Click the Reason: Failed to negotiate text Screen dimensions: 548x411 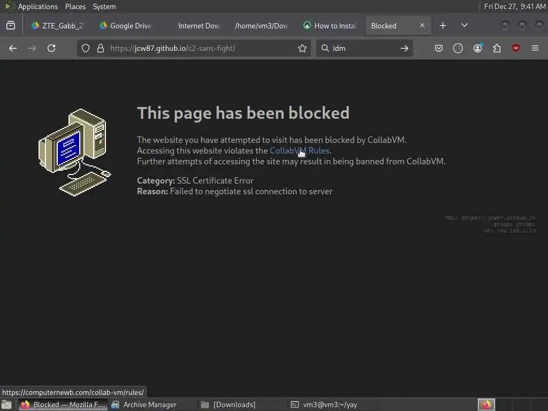(234, 192)
